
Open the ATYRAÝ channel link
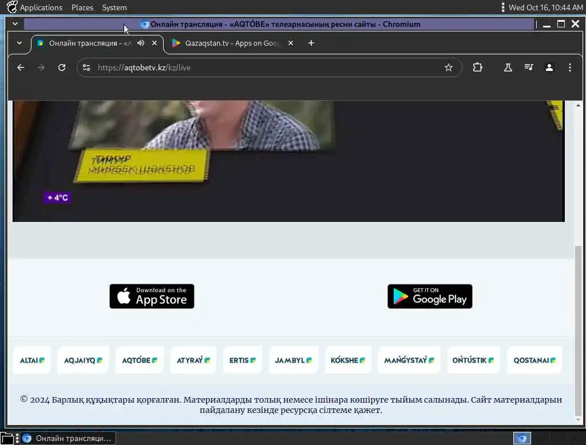click(193, 360)
